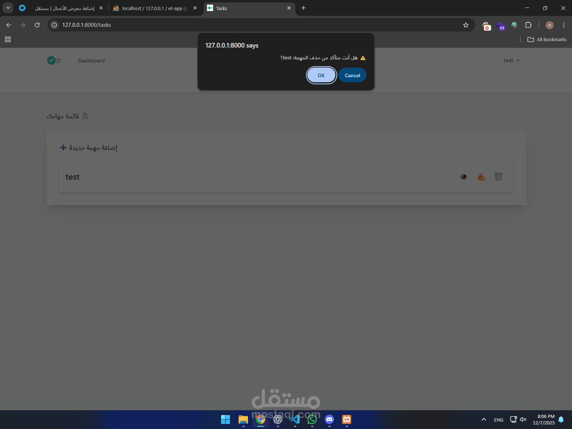Open XAMPP from taskbar
This screenshot has width=572, height=429.
pyautogui.click(x=346, y=419)
